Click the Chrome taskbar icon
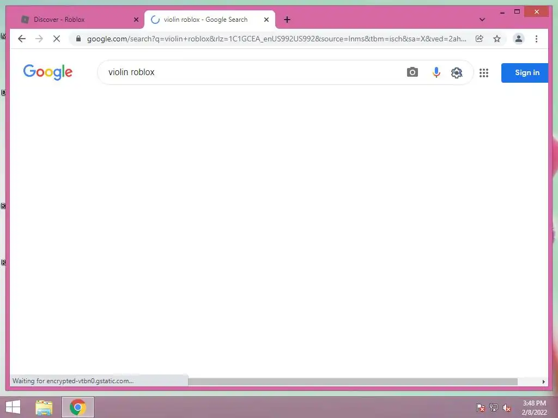The width and height of the screenshot is (558, 418). [78, 407]
